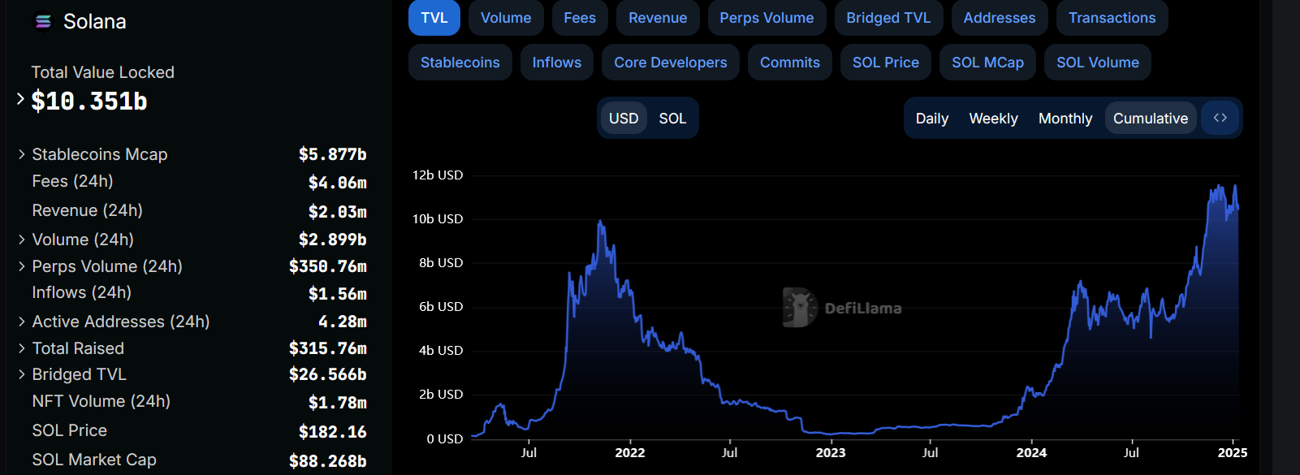This screenshot has height=475, width=1300.
Task: Expand Stablecoins Mcap details
Action: (22, 154)
